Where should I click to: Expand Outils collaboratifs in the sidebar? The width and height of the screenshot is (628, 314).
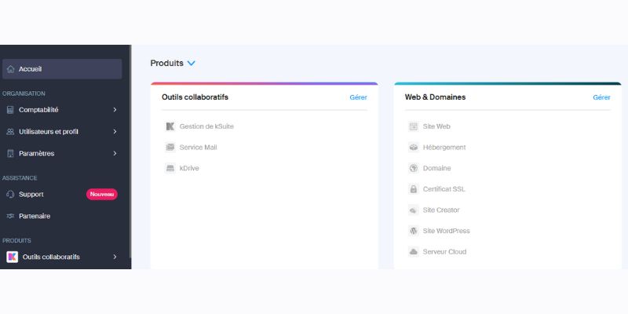click(115, 257)
